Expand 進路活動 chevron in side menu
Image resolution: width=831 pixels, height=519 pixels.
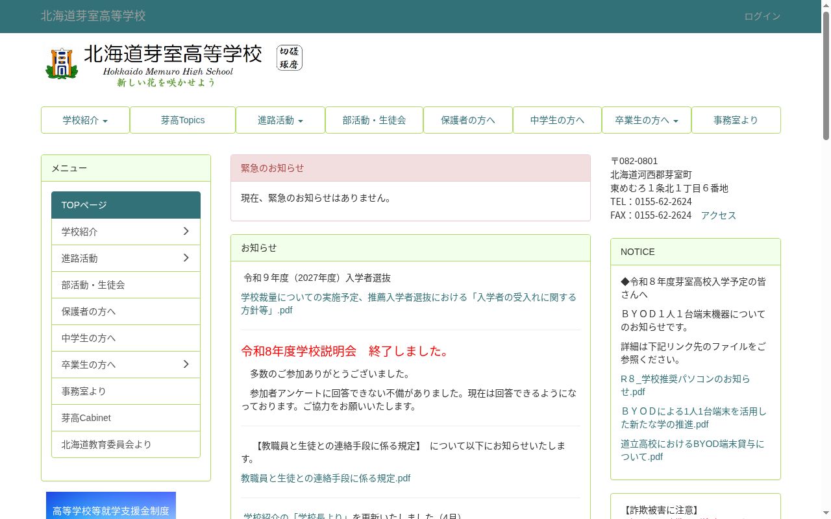point(186,258)
